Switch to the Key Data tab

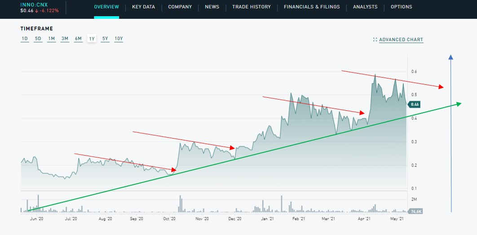pos(144,7)
